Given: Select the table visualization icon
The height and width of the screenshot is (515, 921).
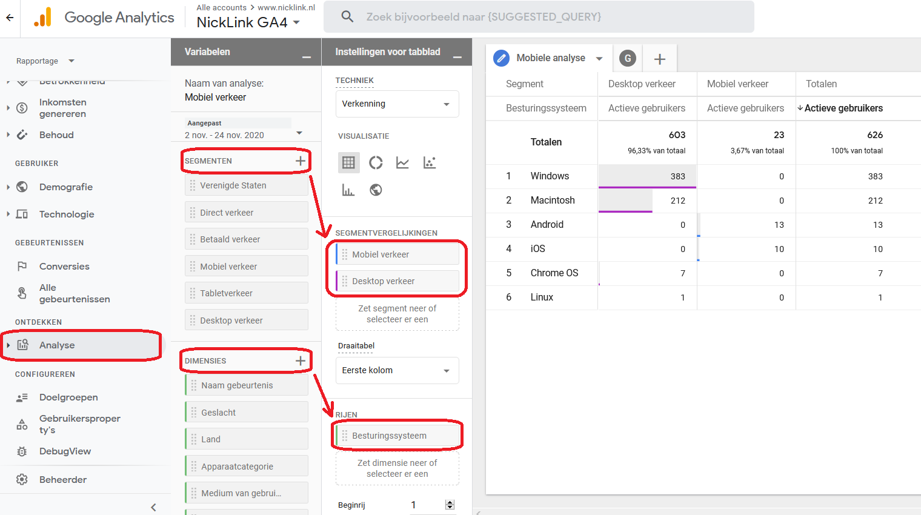Looking at the screenshot, I should (x=348, y=162).
